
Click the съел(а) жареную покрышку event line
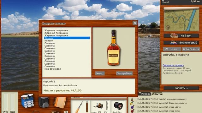162,99
